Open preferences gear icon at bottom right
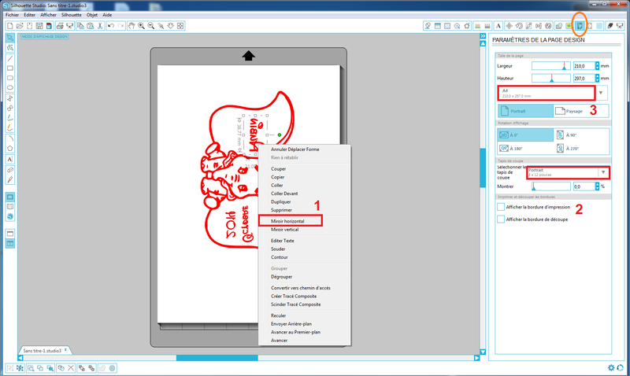Viewport: 630px width, 376px height. click(x=611, y=367)
